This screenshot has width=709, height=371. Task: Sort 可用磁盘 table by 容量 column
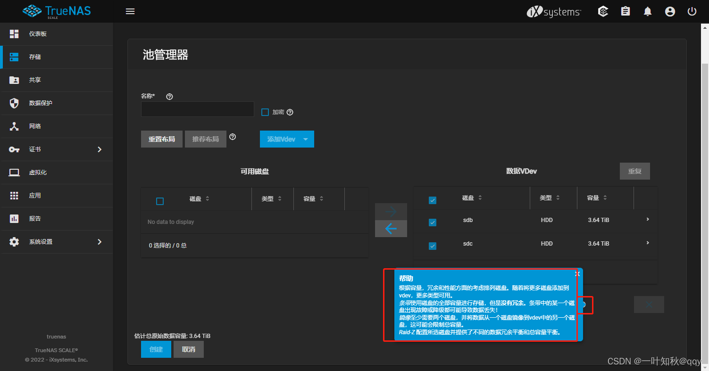click(x=313, y=199)
